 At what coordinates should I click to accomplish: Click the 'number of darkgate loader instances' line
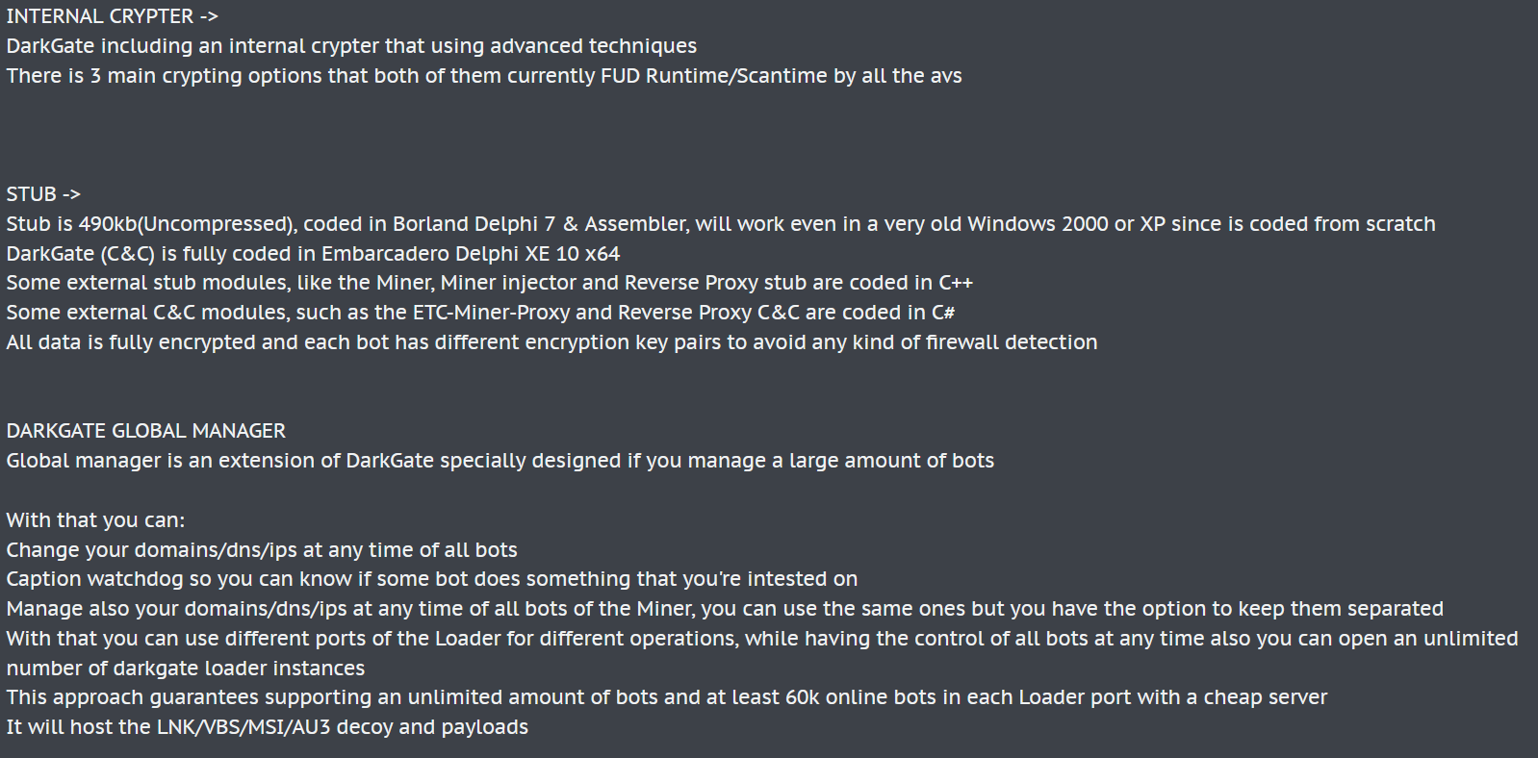click(185, 669)
